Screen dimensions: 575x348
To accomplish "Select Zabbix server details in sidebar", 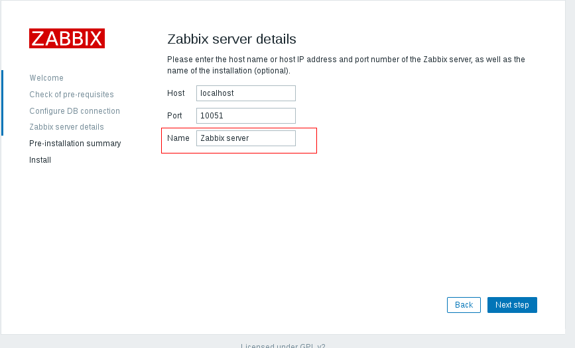I will pos(66,127).
